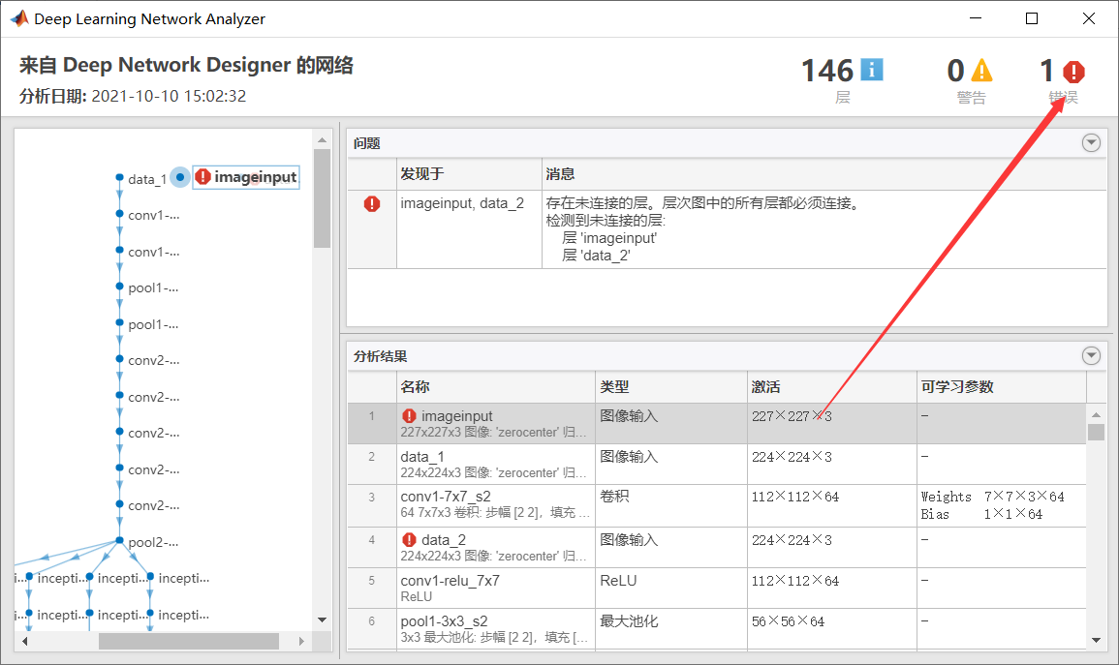This screenshot has height=665, width=1119.
Task: Click error icon beside data_2 in results
Action: [x=409, y=539]
